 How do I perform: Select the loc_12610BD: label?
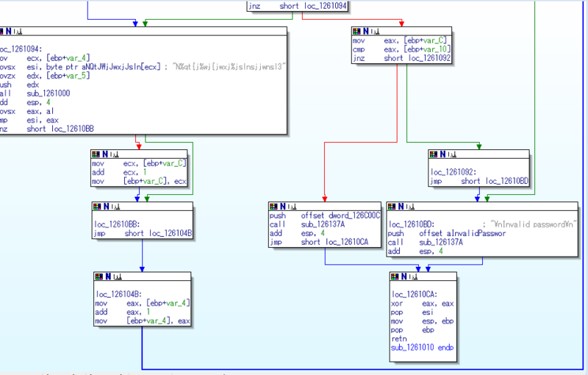pyautogui.click(x=412, y=224)
